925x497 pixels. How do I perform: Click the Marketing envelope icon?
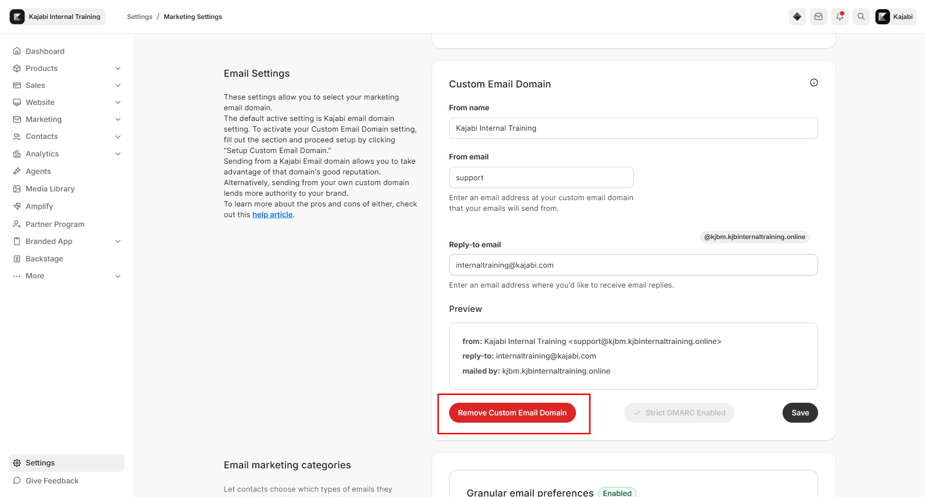click(x=17, y=119)
